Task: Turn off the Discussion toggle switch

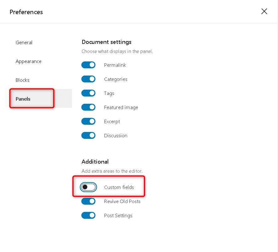Action: coord(88,135)
